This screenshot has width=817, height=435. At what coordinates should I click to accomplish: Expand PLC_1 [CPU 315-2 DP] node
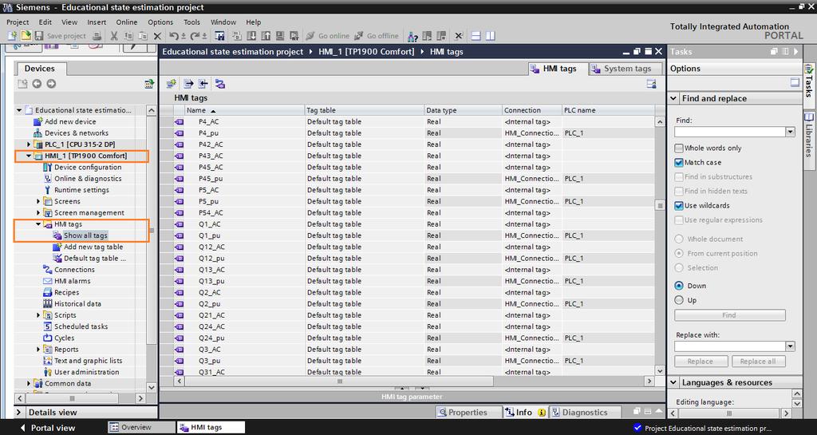[29, 144]
